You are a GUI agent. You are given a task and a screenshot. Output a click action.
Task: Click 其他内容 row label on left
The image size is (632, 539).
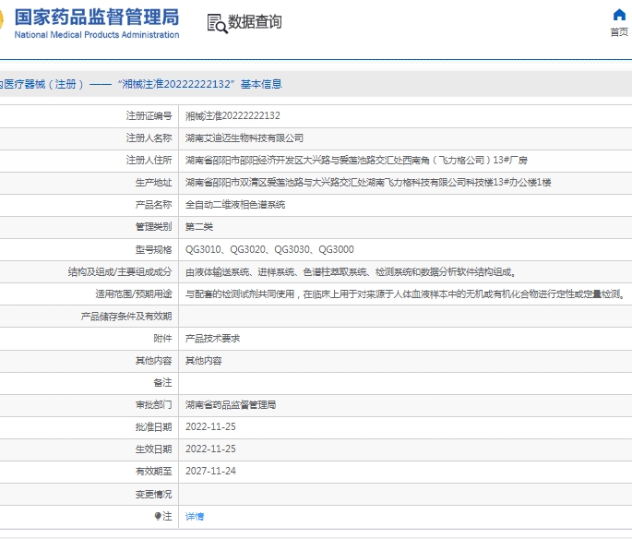(x=153, y=361)
